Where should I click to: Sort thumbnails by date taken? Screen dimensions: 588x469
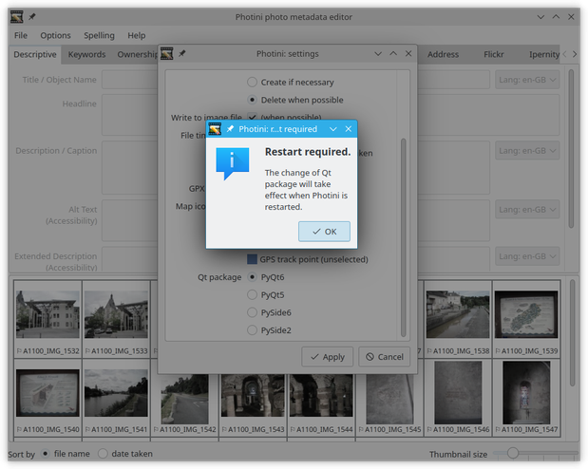coord(103,454)
